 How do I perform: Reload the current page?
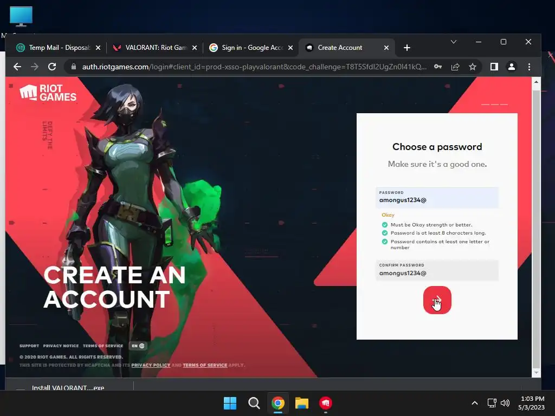[52, 67]
